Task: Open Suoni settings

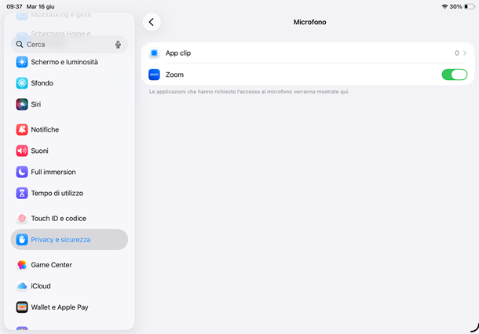Action: click(69, 151)
